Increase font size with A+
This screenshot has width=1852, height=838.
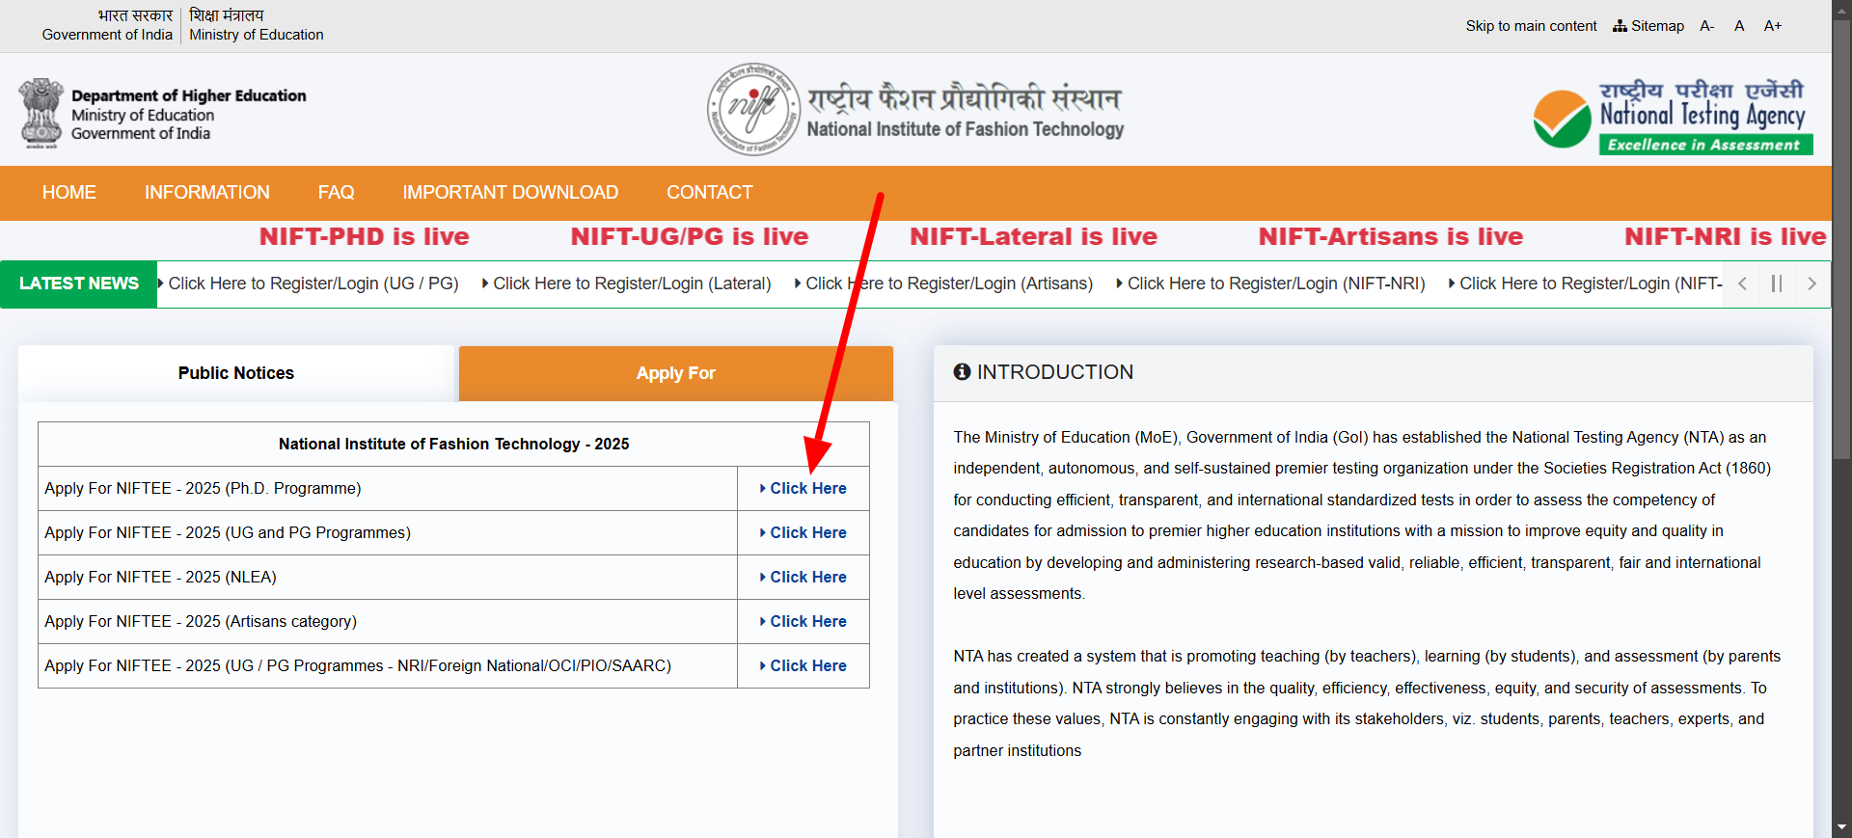pos(1773,26)
